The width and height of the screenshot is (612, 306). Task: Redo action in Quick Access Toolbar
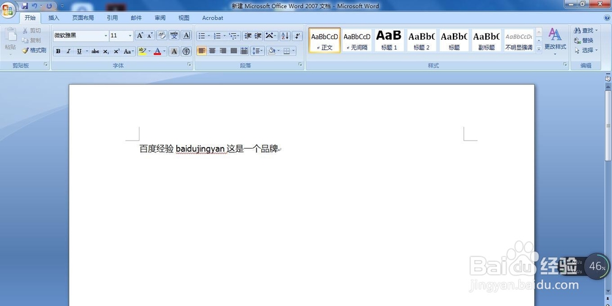(x=49, y=6)
